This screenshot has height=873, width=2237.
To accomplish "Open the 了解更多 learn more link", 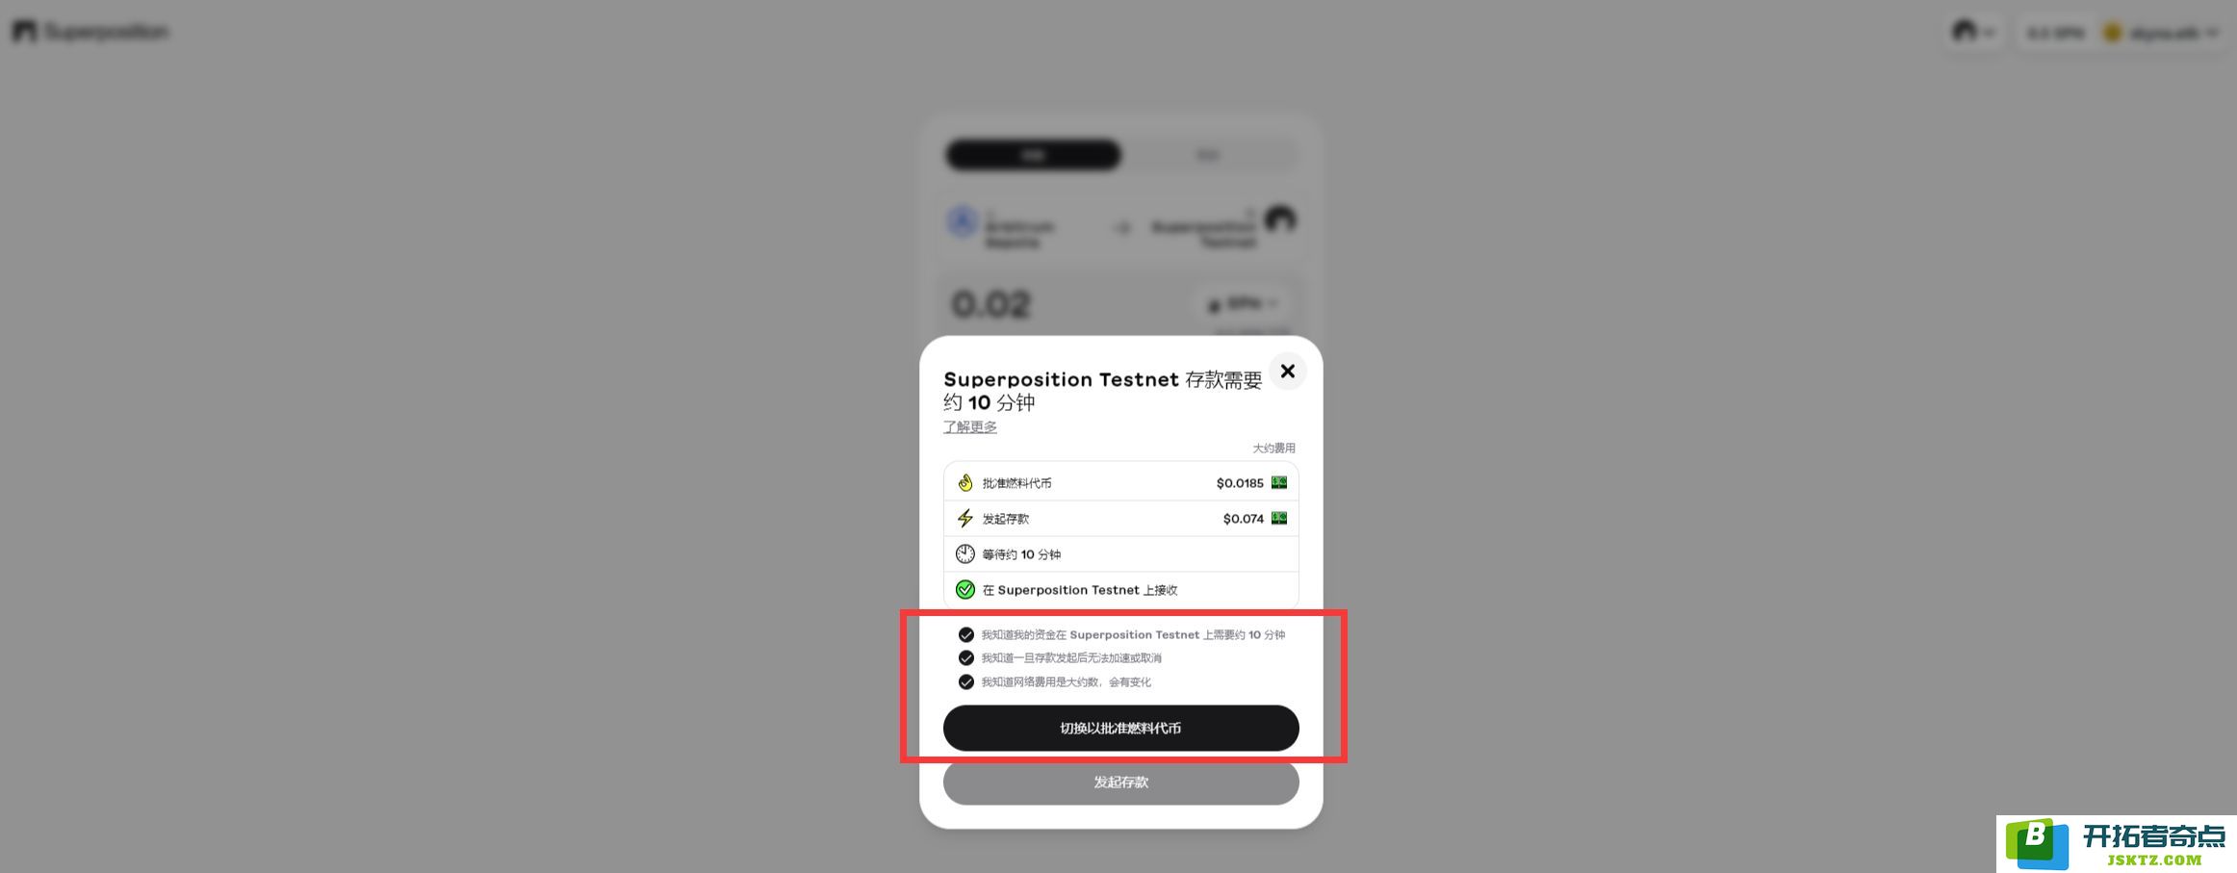I will 969,426.
